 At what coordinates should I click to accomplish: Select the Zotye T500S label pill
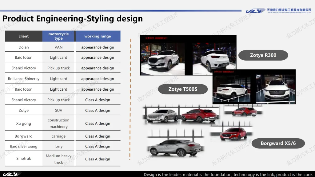click(x=183, y=89)
